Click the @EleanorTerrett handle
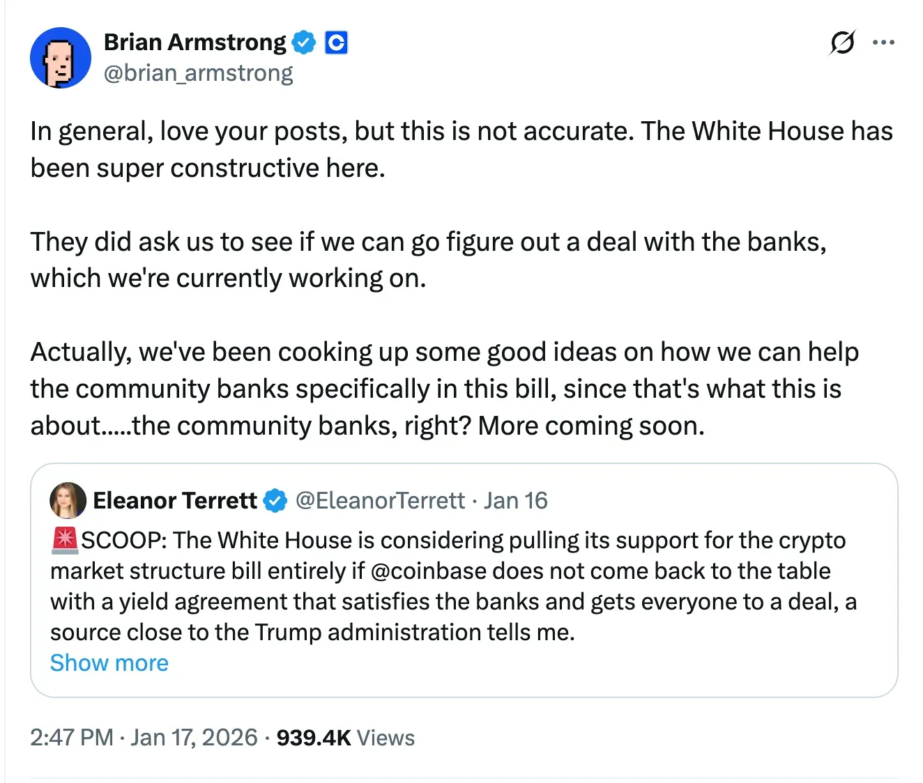 [x=381, y=499]
